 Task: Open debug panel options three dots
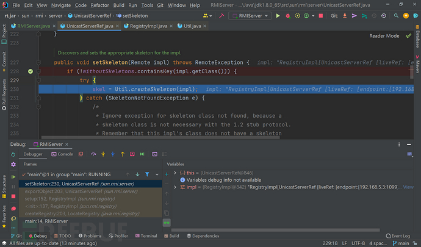(399, 145)
